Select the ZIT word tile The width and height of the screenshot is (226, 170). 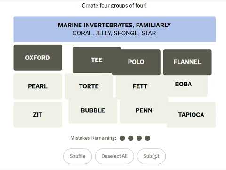[x=38, y=115]
